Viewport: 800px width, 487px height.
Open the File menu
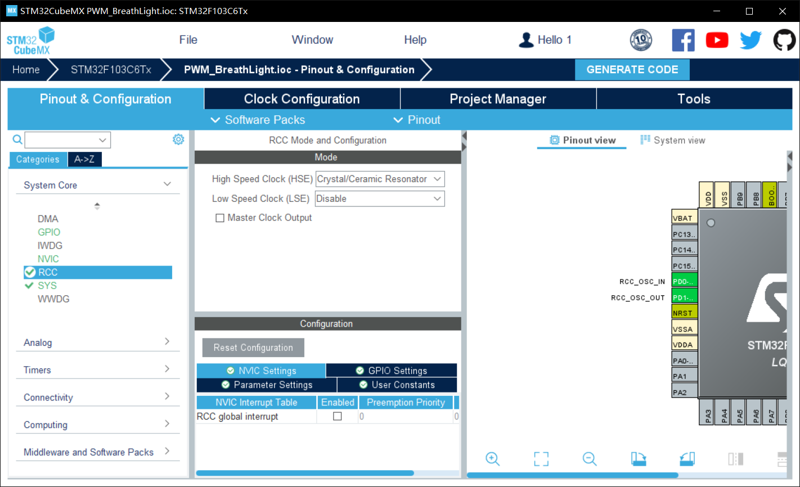click(188, 40)
